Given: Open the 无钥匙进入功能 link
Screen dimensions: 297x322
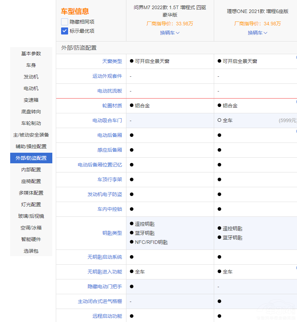Looking at the screenshot, I should click(105, 272).
